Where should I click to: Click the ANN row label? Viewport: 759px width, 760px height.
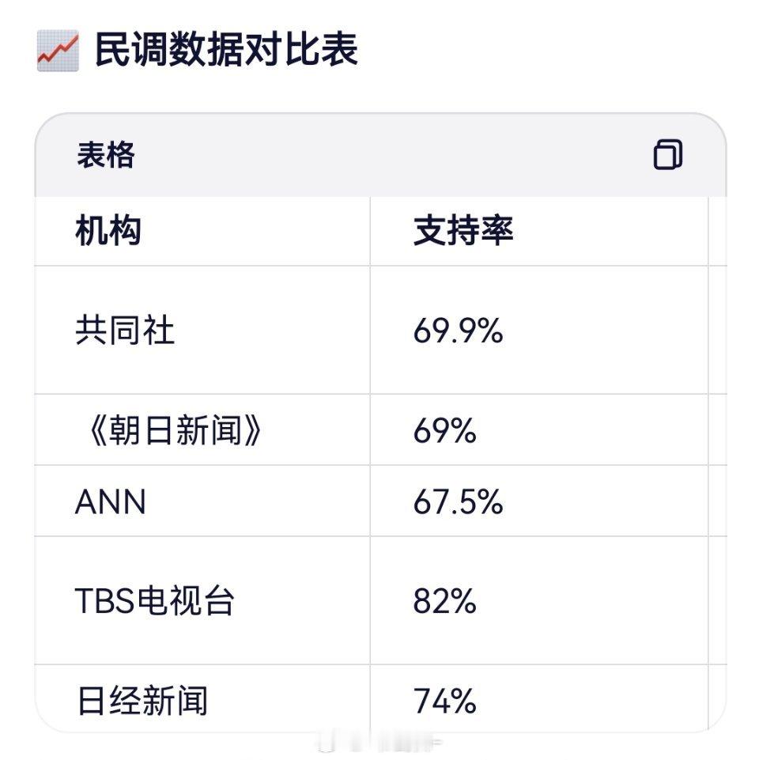(109, 501)
